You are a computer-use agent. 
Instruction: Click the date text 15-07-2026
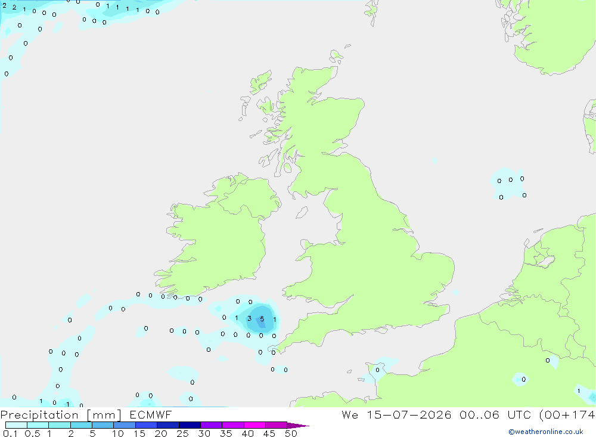coord(409,414)
